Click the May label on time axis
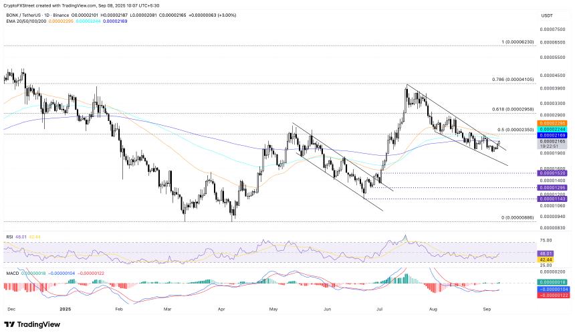This screenshot has height=335, width=575. (x=273, y=310)
